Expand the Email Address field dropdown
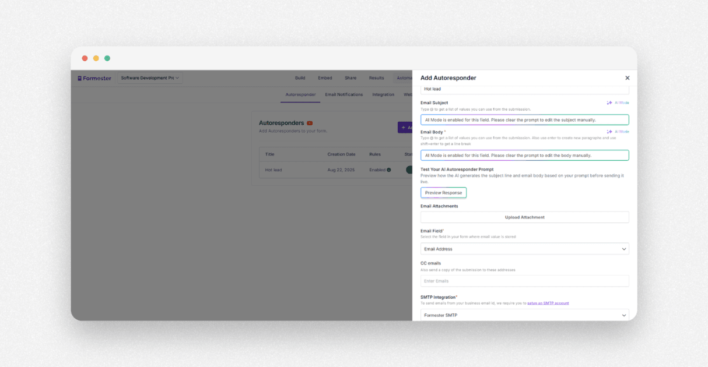This screenshot has width=708, height=367. 525,249
